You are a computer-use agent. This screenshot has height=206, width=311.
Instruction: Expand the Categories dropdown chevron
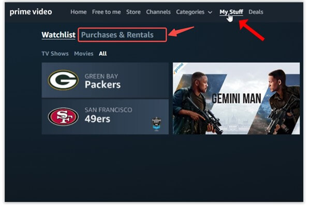(x=210, y=12)
